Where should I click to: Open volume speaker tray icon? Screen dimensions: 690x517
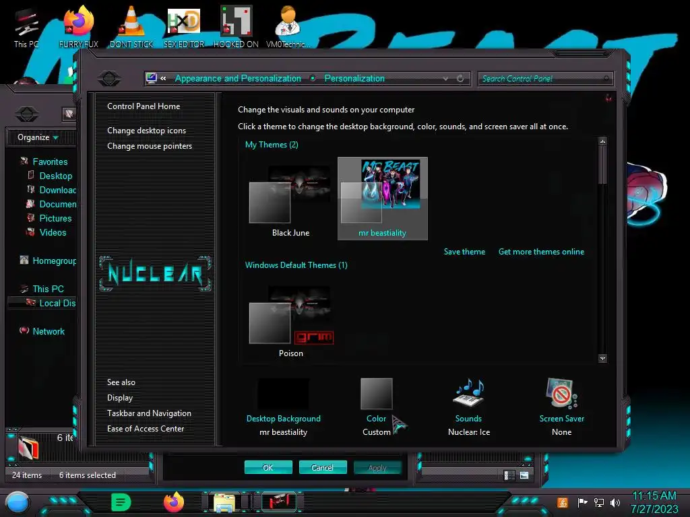(x=615, y=502)
